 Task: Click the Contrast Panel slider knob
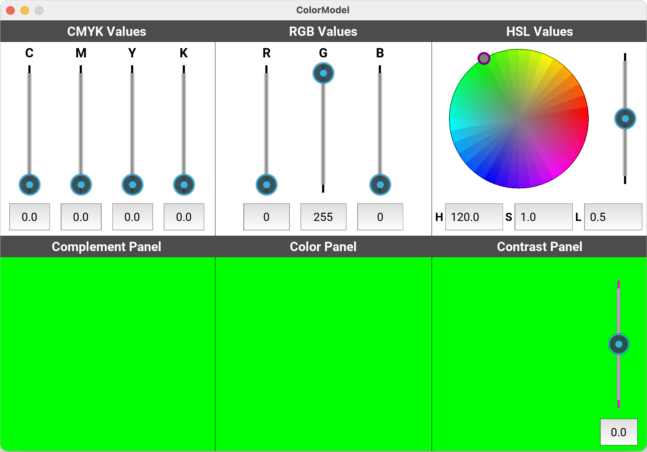click(x=619, y=344)
